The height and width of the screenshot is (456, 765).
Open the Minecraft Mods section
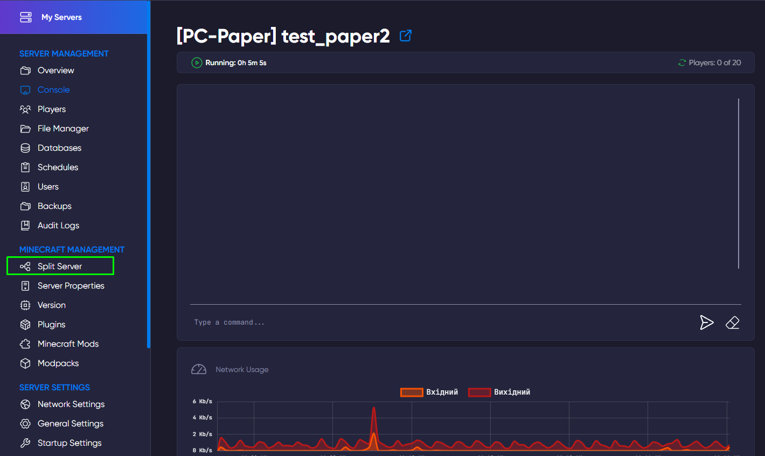(x=68, y=343)
